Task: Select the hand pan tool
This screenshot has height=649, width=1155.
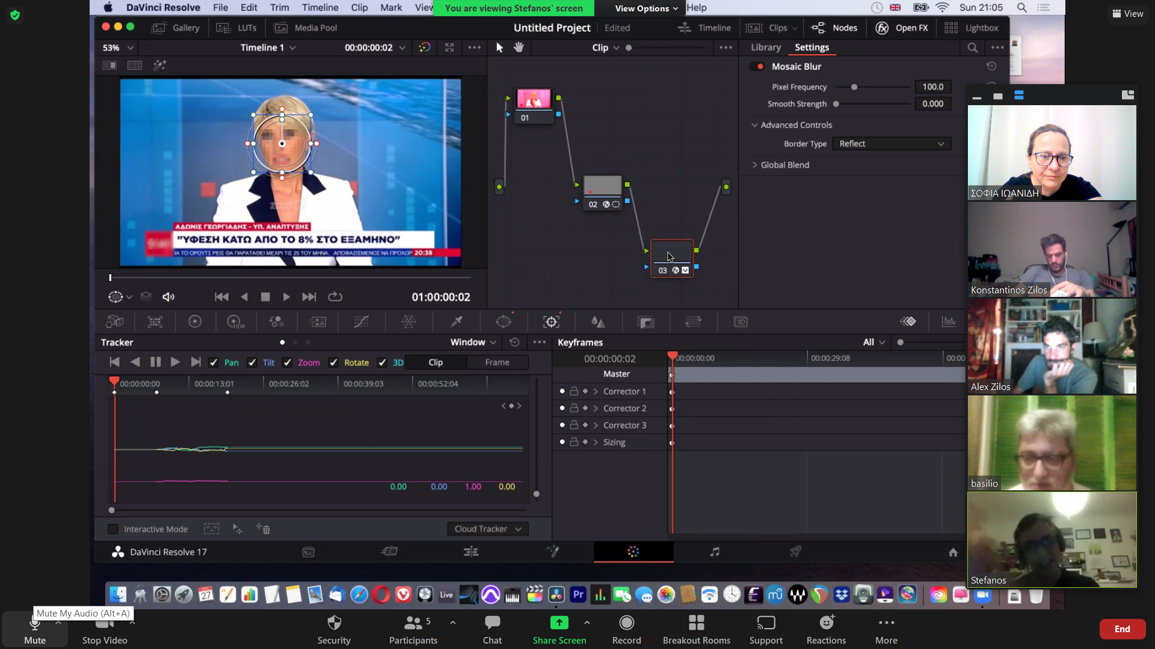Action: 519,47
